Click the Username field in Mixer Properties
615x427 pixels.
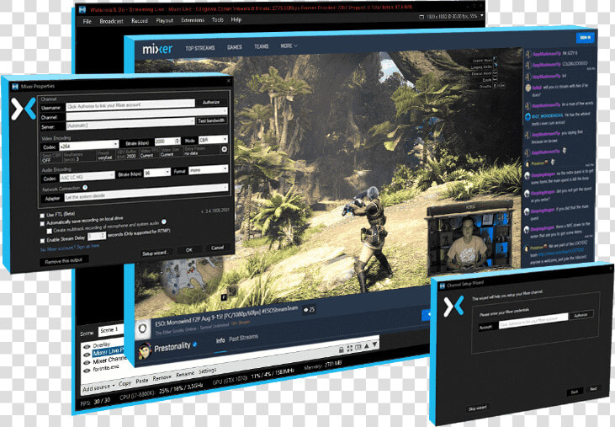(x=130, y=105)
